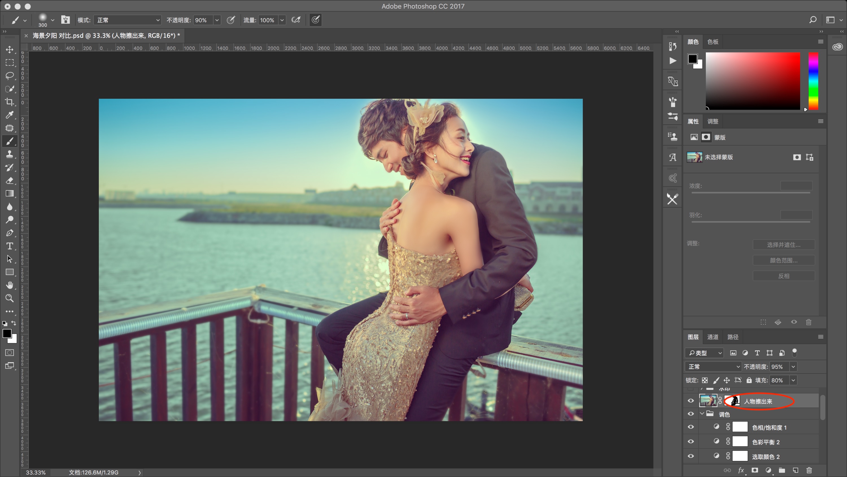This screenshot has height=477, width=847.
Task: Hide the 色相/饱和度 1 layer
Action: click(x=691, y=427)
